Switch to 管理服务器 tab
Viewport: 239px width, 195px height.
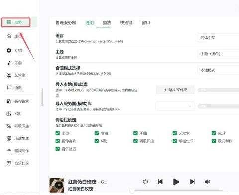(x=66, y=23)
